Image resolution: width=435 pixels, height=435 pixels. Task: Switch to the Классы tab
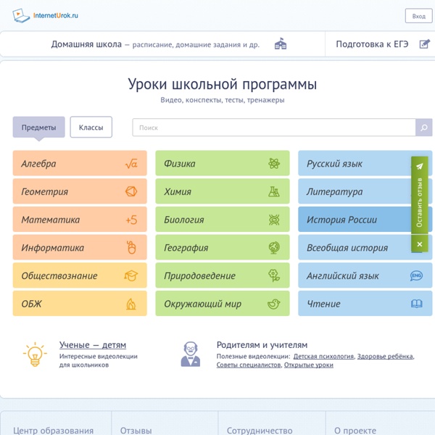click(x=91, y=128)
